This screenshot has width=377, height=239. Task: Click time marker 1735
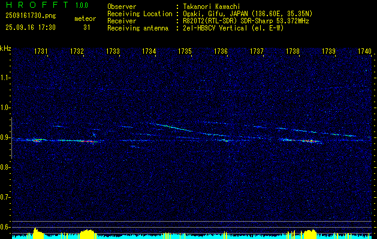point(185,51)
